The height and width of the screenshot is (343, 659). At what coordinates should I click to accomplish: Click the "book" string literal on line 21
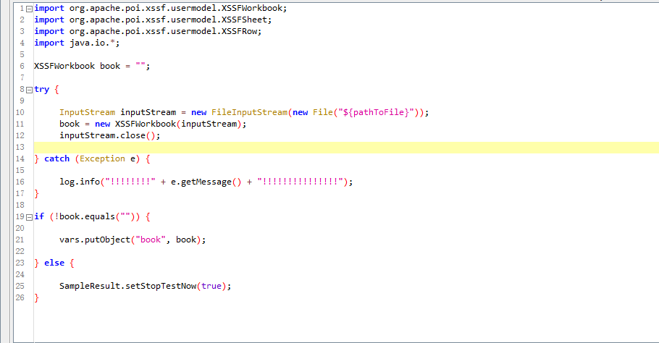point(151,240)
